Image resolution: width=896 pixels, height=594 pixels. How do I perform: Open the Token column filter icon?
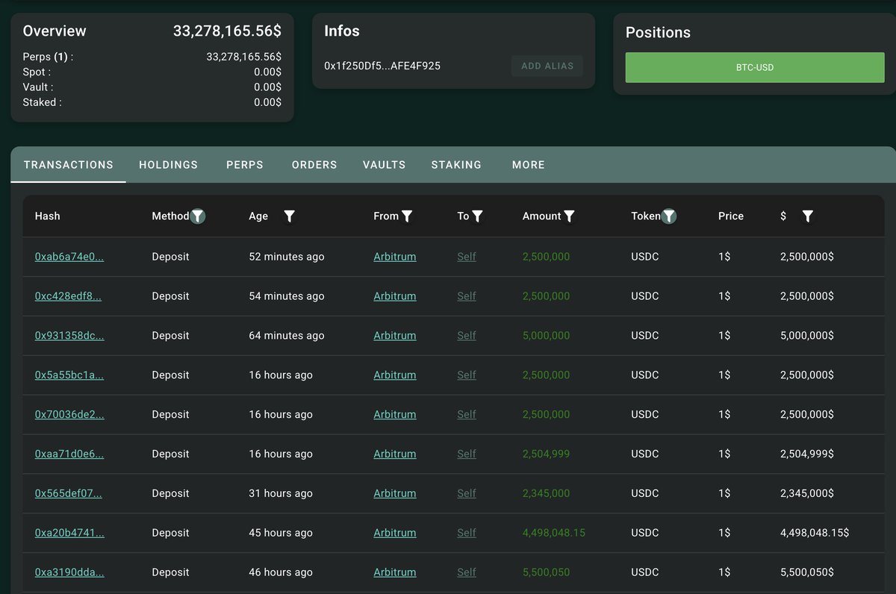(x=669, y=216)
